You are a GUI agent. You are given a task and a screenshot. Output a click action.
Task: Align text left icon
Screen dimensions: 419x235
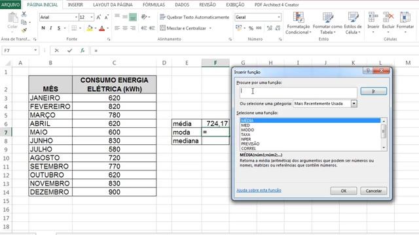(x=117, y=28)
